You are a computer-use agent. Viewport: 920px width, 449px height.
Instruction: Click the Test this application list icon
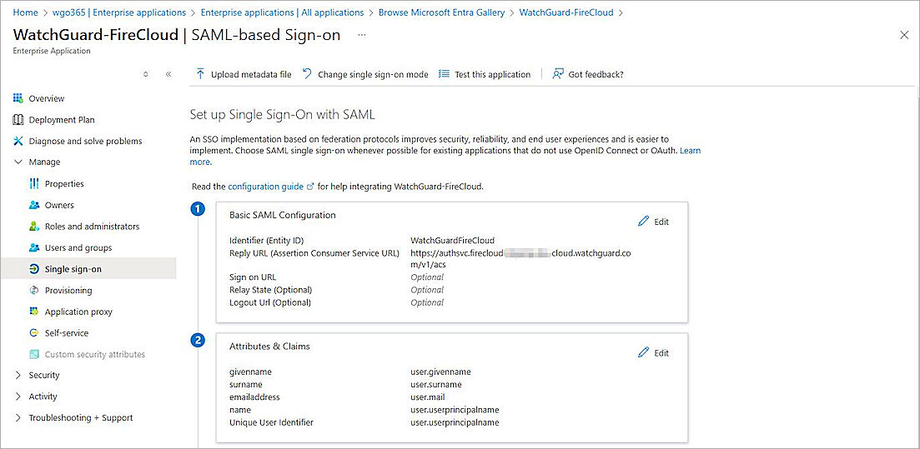tap(445, 74)
